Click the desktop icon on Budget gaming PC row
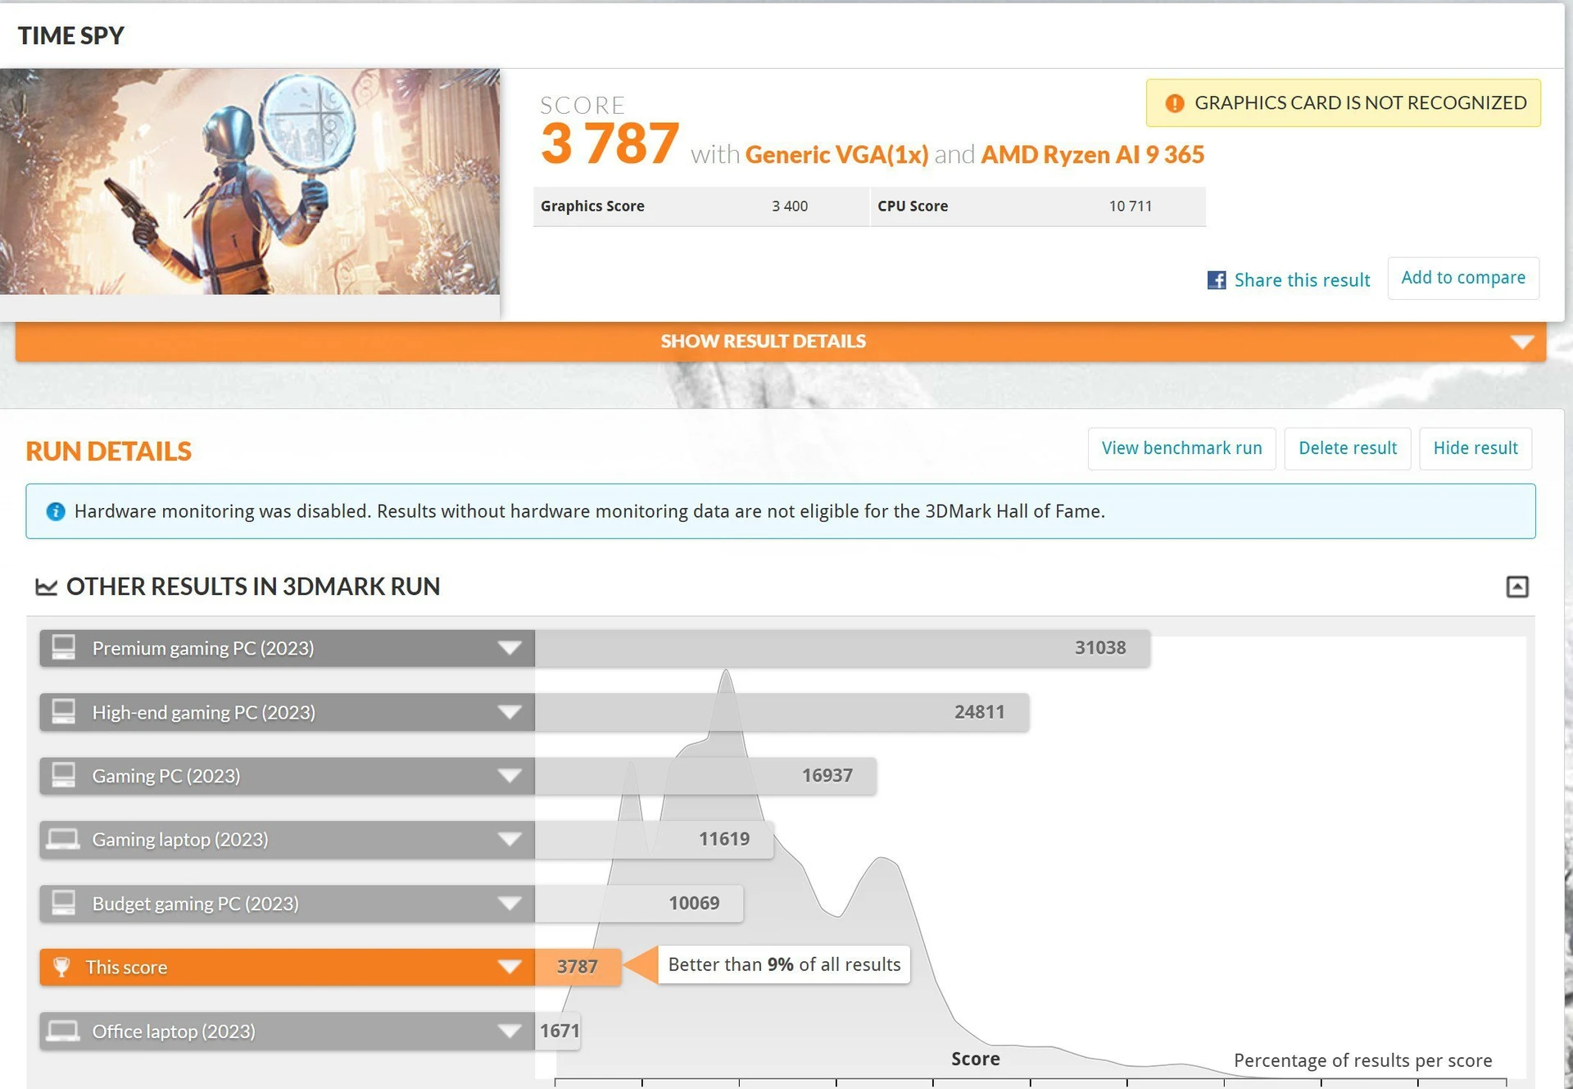1573x1089 pixels. [x=63, y=903]
